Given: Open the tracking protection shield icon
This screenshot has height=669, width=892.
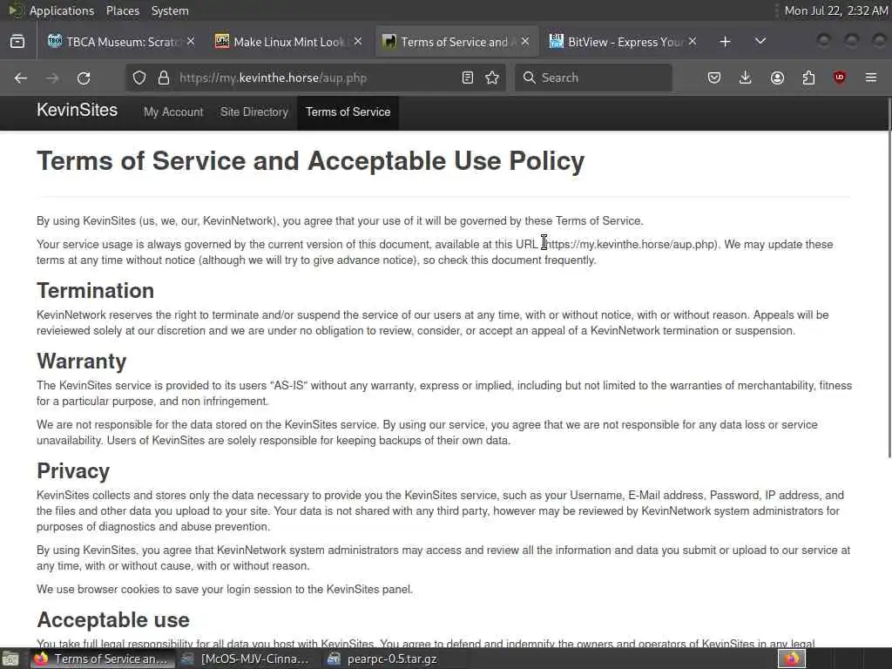Looking at the screenshot, I should coord(139,78).
